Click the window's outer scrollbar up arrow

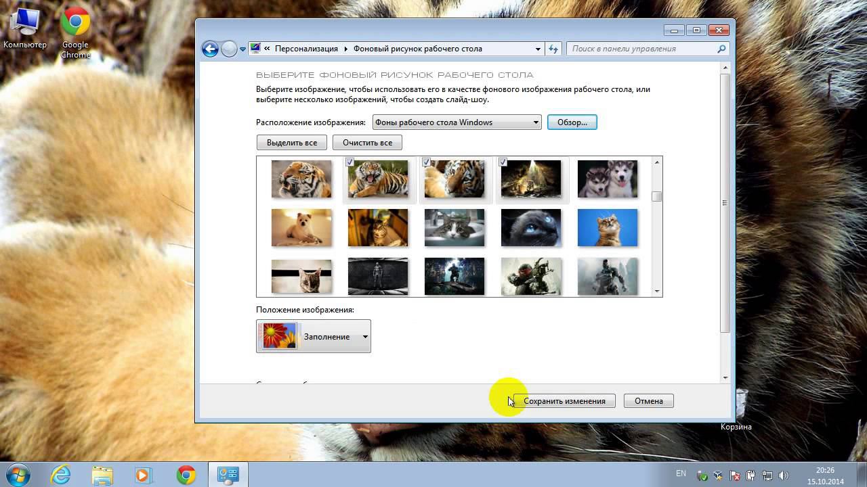pyautogui.click(x=725, y=68)
